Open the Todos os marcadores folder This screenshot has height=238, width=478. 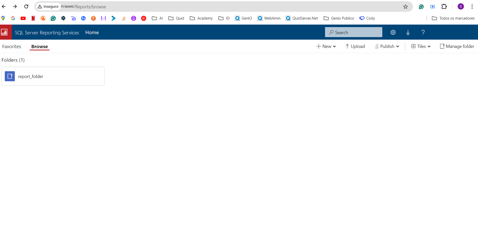[x=453, y=18]
